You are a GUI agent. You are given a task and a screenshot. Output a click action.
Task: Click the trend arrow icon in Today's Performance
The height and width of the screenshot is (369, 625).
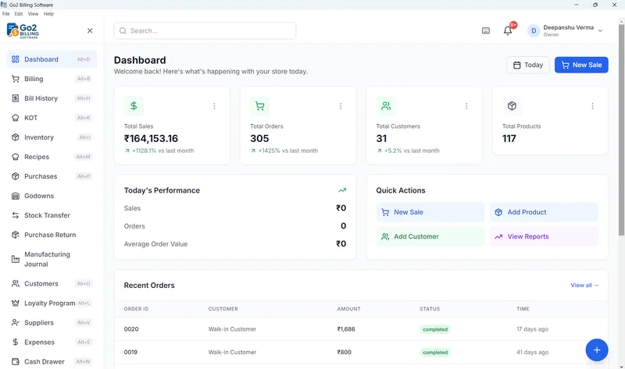(342, 190)
